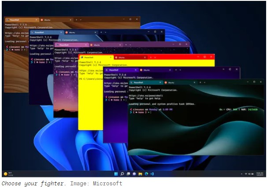Image resolution: width=267 pixels, height=188 pixels.
Task: Open the profile dropdown in the violet window
Action: [180, 70]
